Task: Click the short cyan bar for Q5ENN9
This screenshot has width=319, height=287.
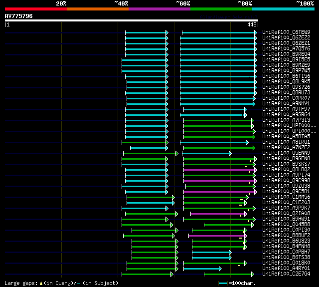Action: pyautogui.click(x=206, y=153)
